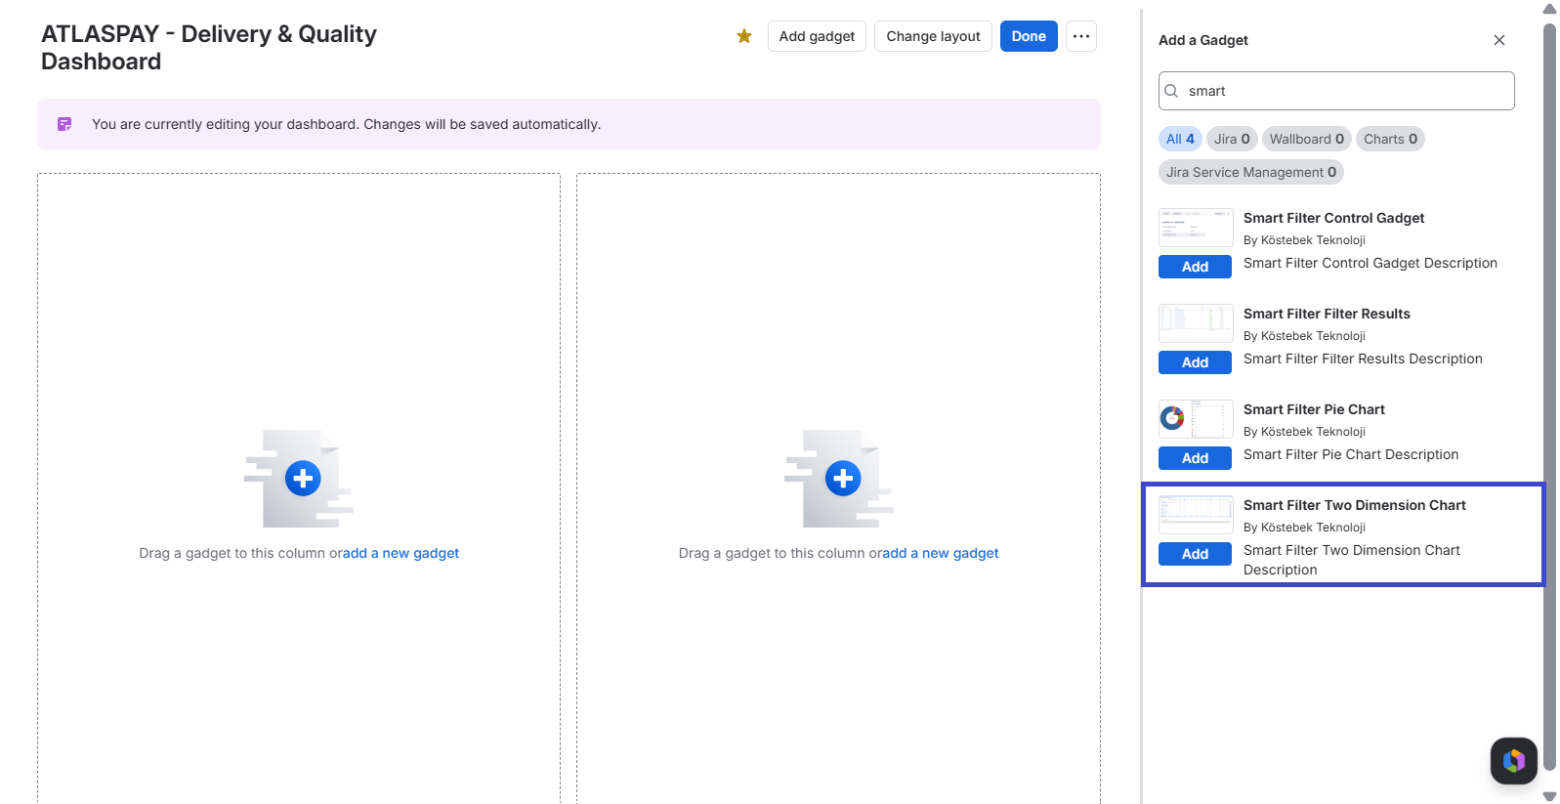Click left column add a new gadget link

tap(401, 553)
